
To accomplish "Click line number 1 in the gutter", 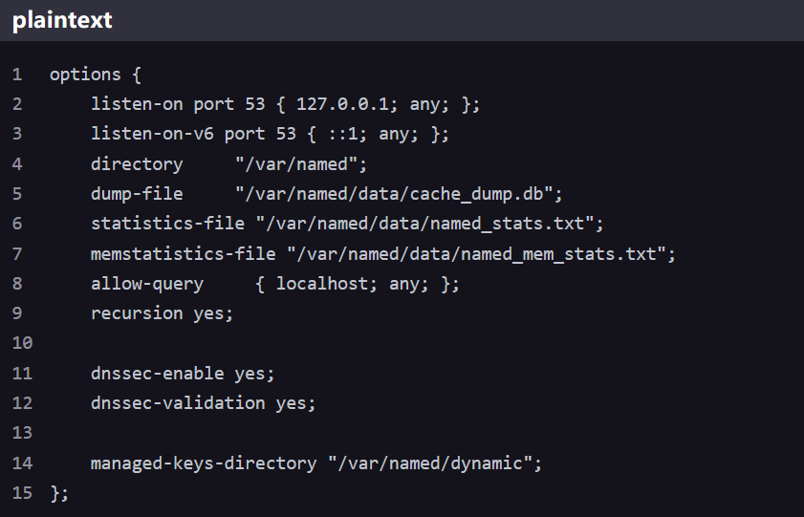I will pos(17,74).
